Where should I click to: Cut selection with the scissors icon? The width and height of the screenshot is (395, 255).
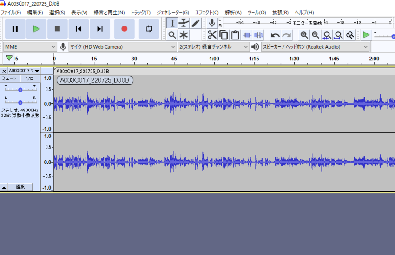point(212,35)
